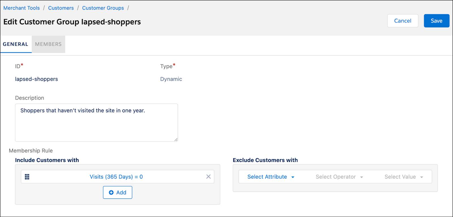Go back to Customer Groups list
Viewport: 453px width, 217px height.
point(103,8)
